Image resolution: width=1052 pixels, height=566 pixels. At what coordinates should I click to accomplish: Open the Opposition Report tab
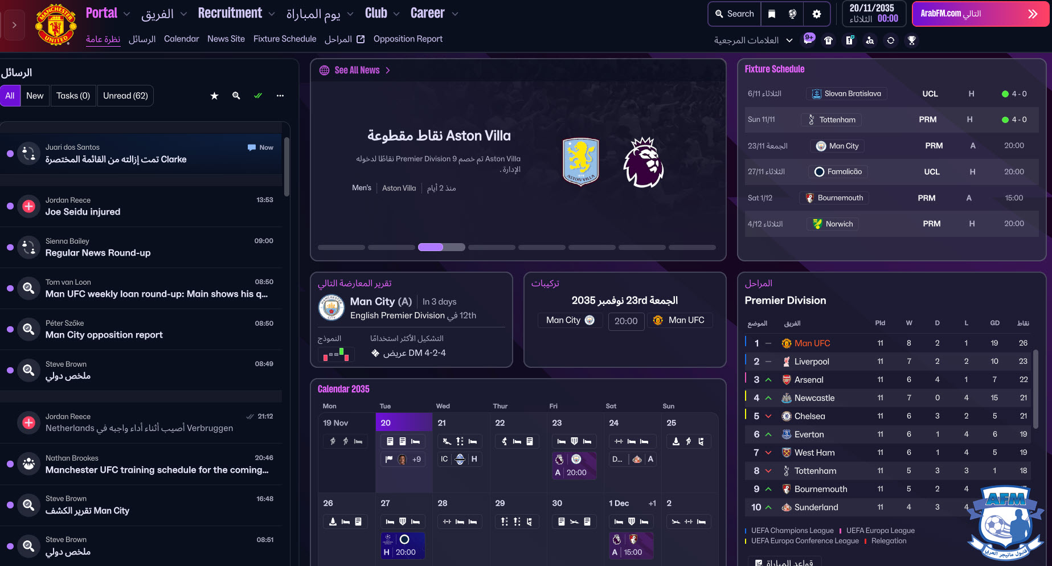pos(408,39)
